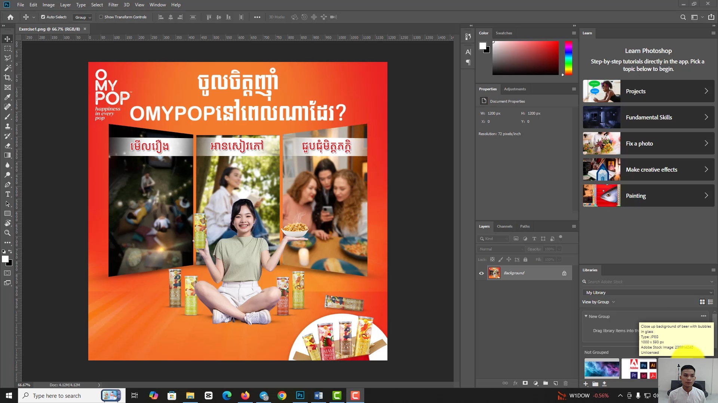This screenshot has width=718, height=403.
Task: Toggle pixel layer filter icon
Action: (x=516, y=239)
